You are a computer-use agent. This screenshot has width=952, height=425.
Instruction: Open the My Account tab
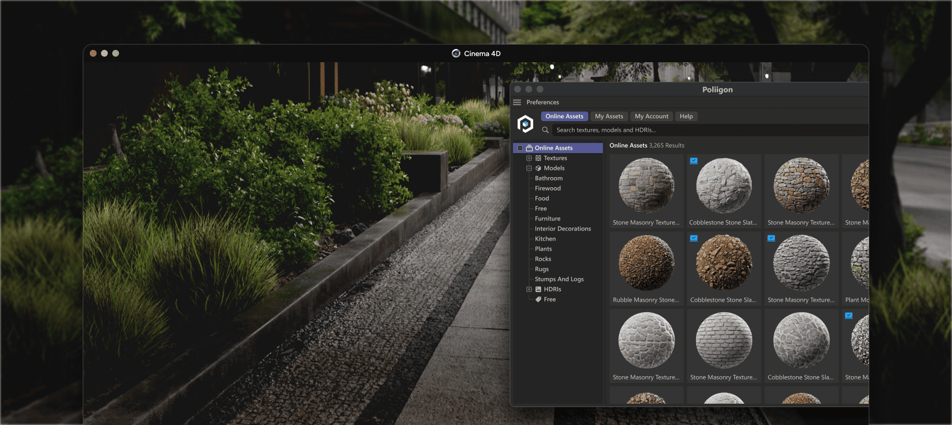(652, 116)
